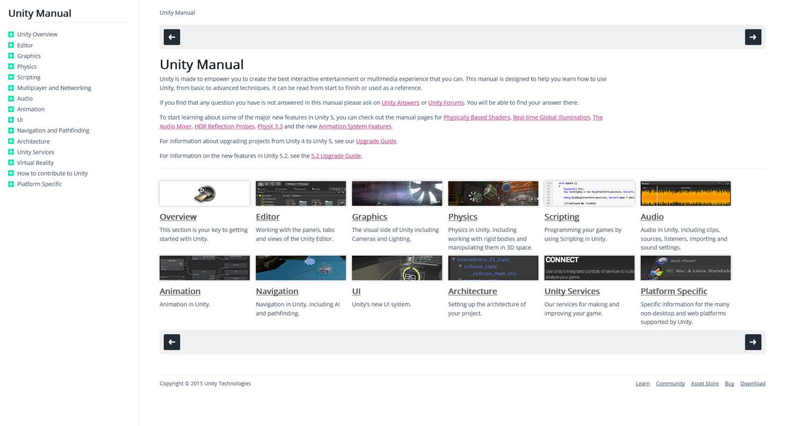Click the Platform Specific thumbnail image
The width and height of the screenshot is (786, 426).
tap(686, 268)
